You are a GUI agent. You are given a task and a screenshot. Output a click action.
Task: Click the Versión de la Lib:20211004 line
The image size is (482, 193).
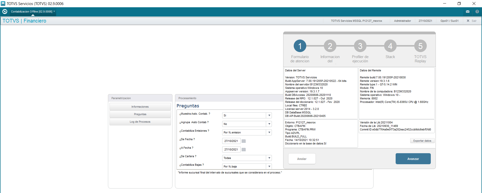(x=376, y=122)
